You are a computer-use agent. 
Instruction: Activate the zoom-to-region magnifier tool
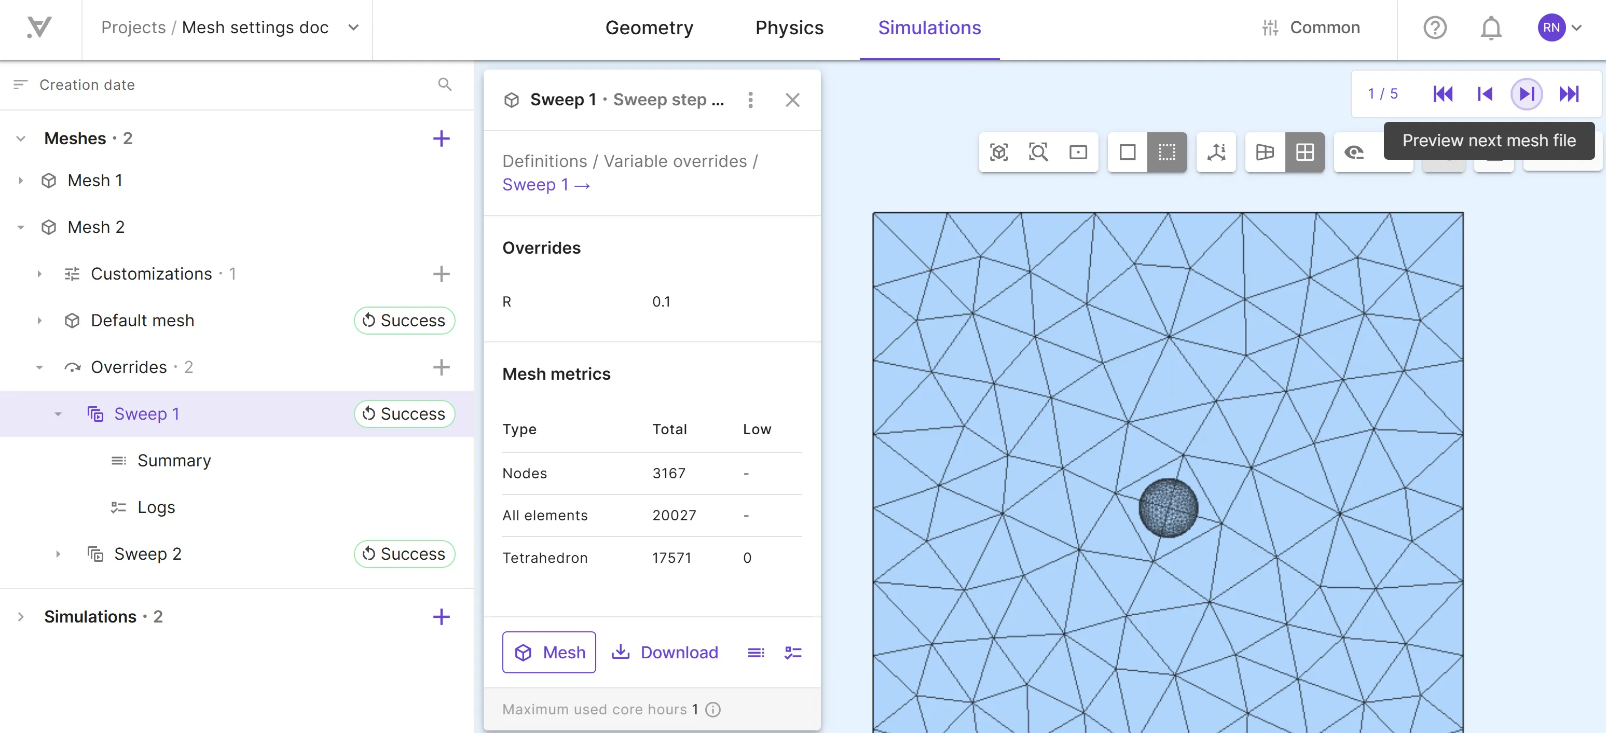coord(1039,152)
